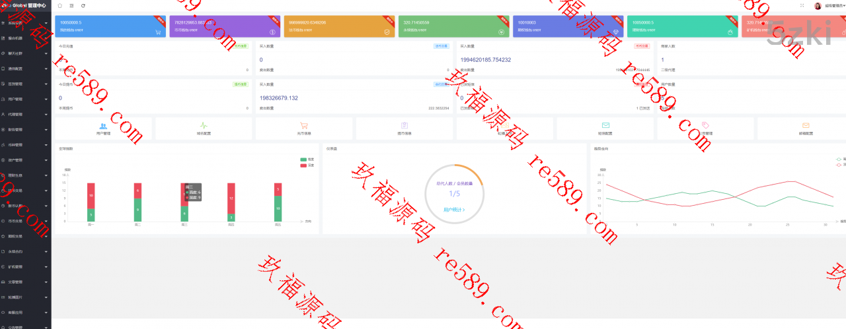Expand the 轮播图片 sidebar arrow
Viewport: 846px width, 329px height.
(x=46, y=297)
